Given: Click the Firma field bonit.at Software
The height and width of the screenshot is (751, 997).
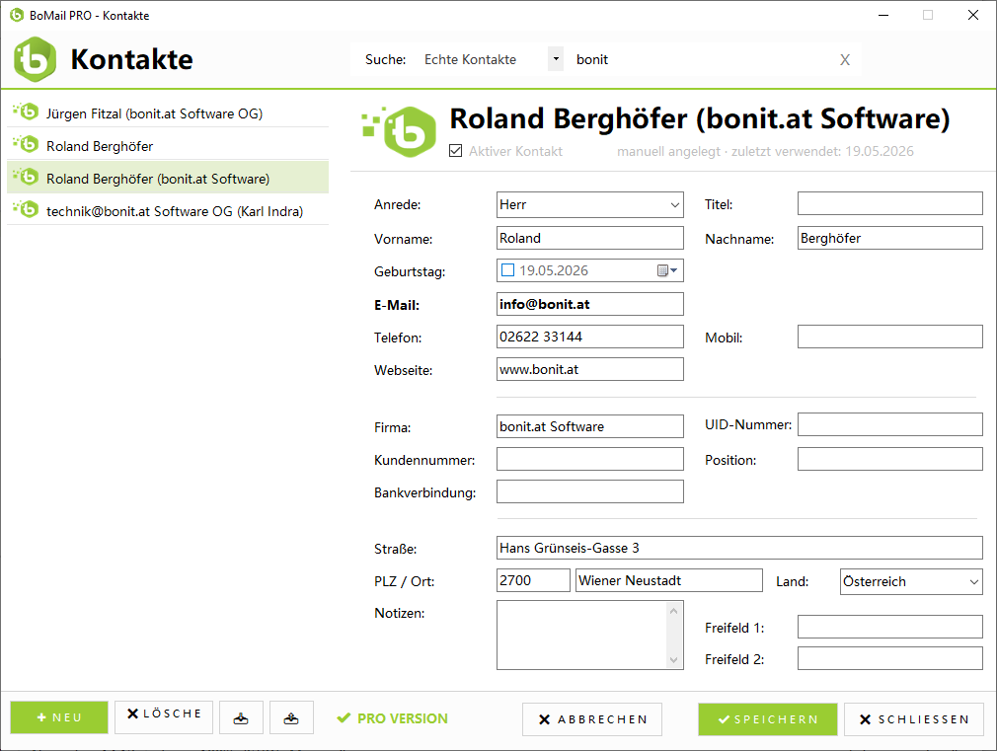Looking at the screenshot, I should tap(590, 426).
